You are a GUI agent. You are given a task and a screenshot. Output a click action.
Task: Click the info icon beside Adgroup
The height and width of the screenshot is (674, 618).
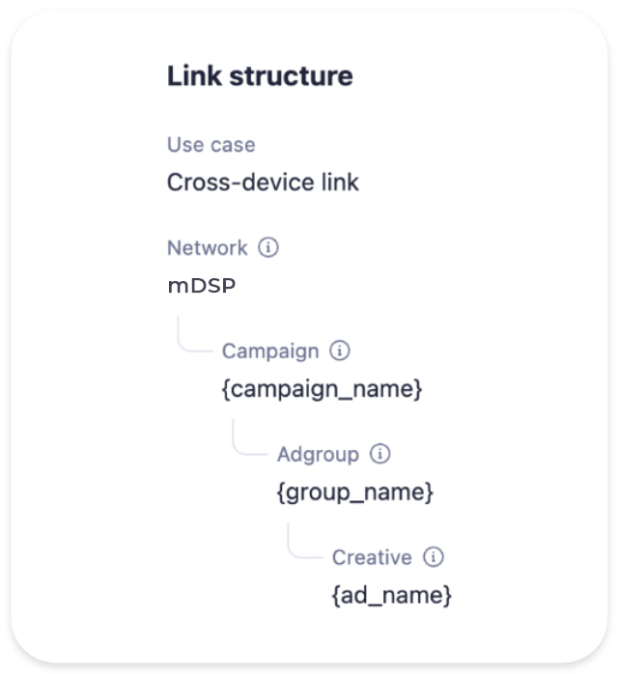(380, 454)
